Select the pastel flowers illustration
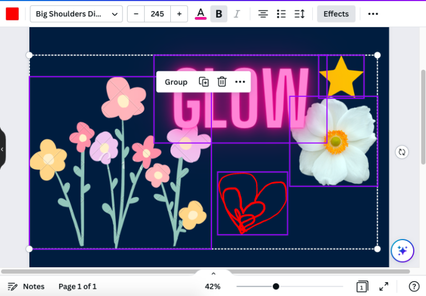The width and height of the screenshot is (426, 296). (x=120, y=163)
